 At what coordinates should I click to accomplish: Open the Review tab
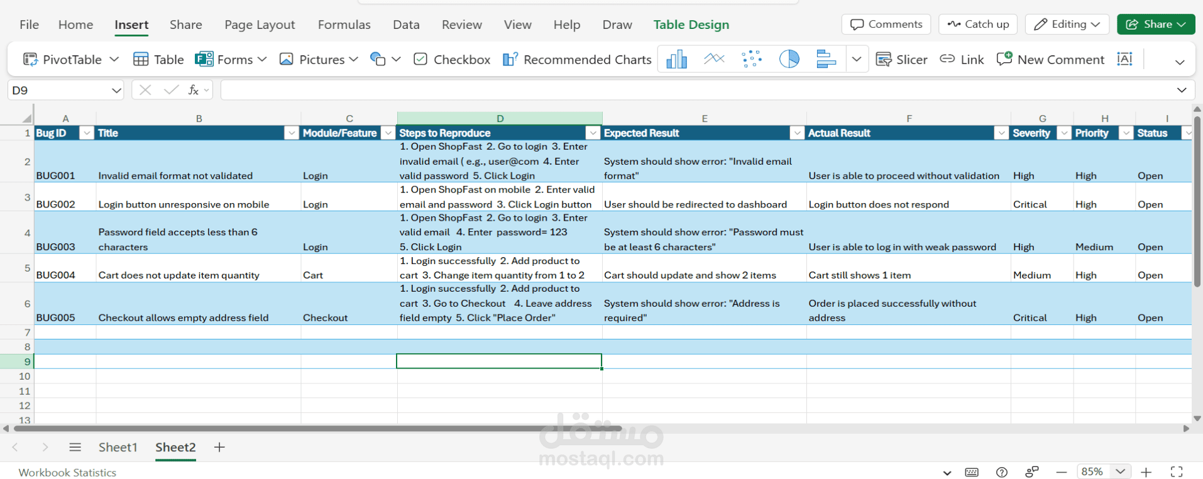click(461, 25)
